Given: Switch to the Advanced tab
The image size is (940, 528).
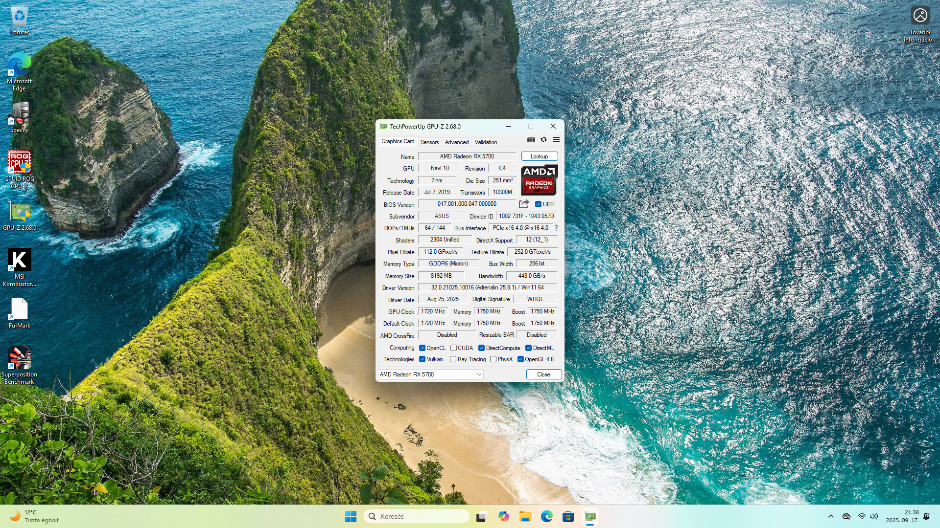Looking at the screenshot, I should point(456,142).
